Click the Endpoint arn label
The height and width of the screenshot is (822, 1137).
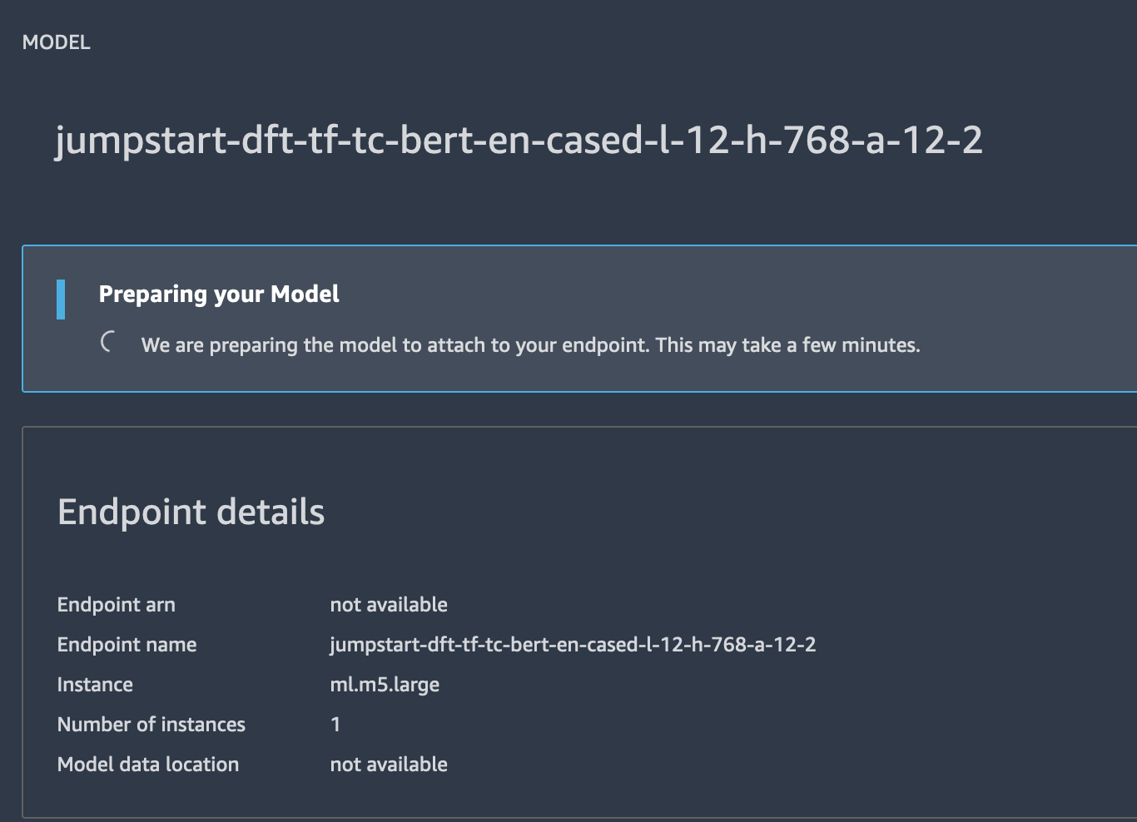point(116,605)
